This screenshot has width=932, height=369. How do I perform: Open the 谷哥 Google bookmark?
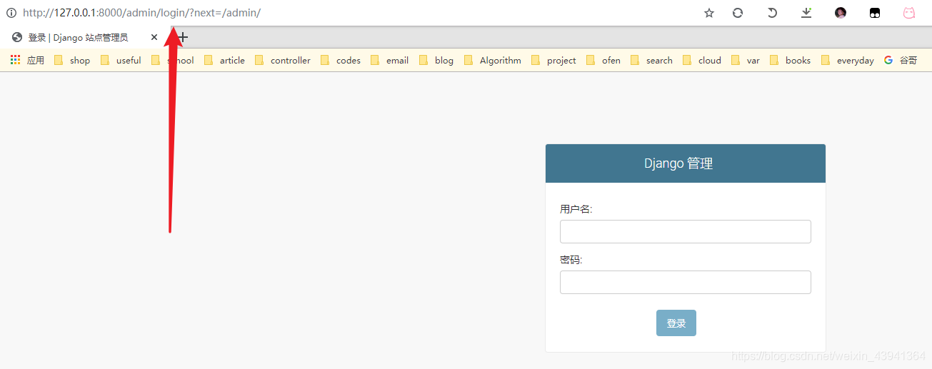coord(901,61)
